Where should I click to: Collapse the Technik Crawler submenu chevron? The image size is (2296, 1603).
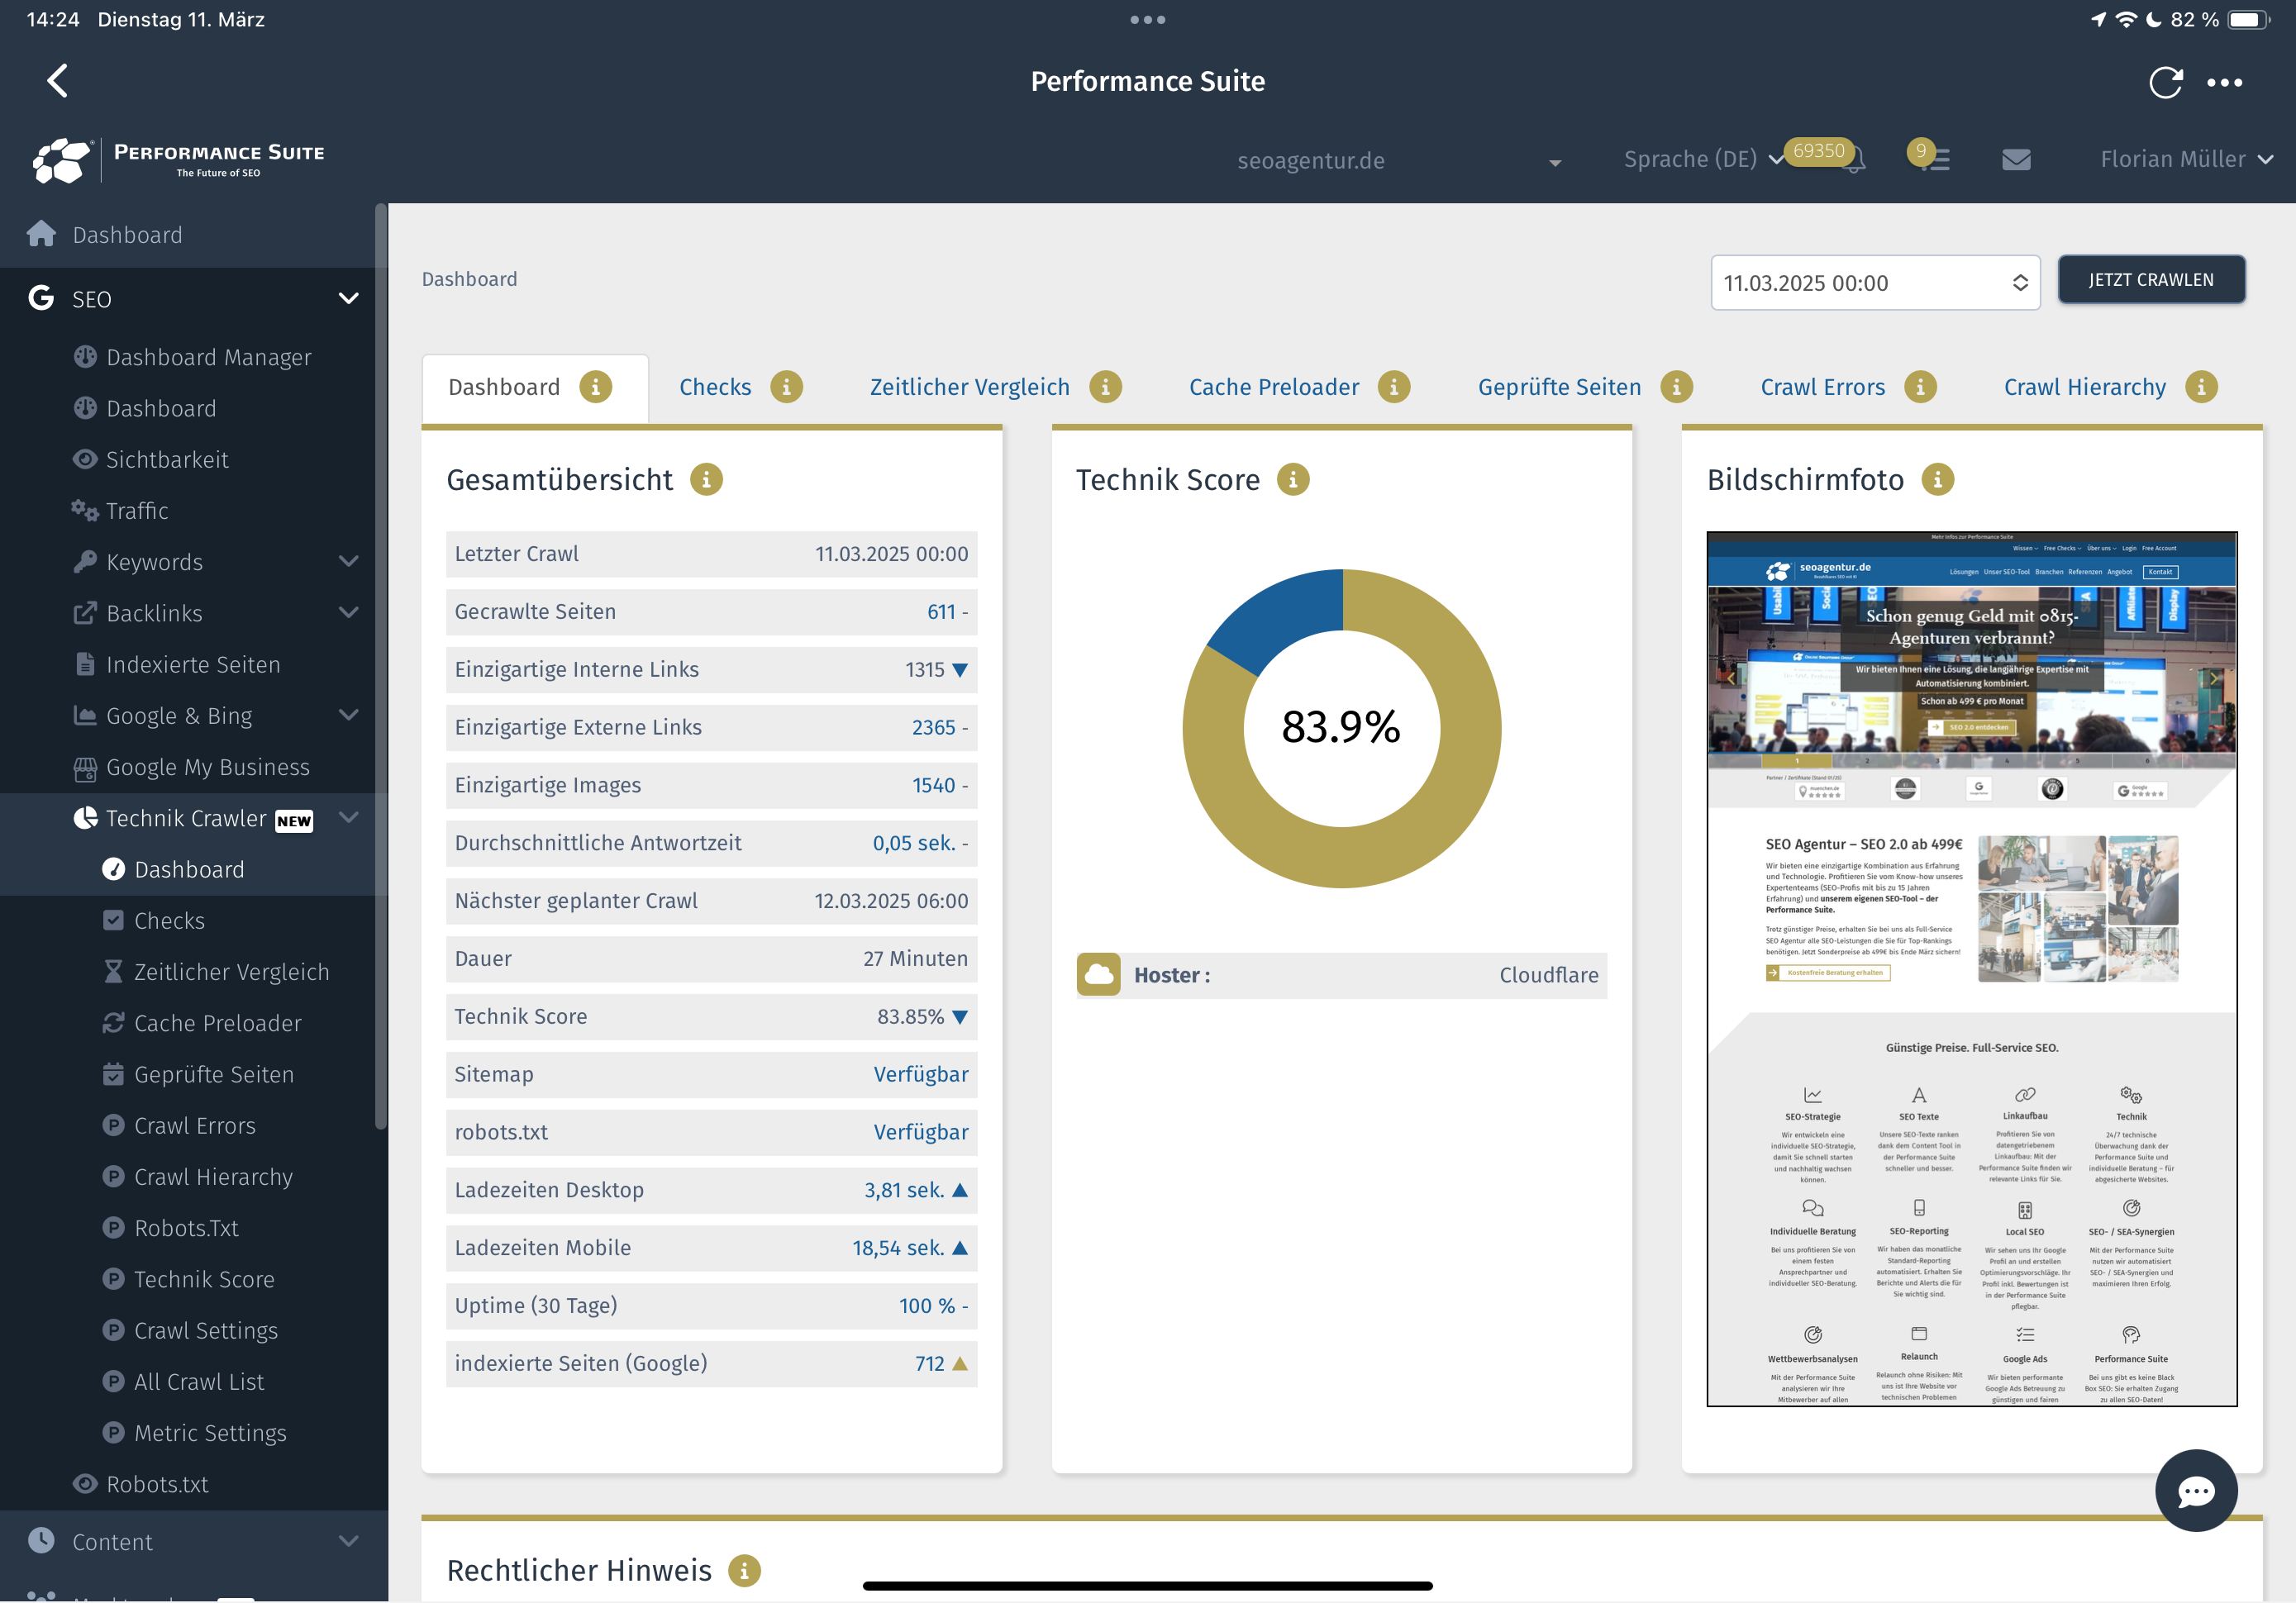(x=348, y=817)
